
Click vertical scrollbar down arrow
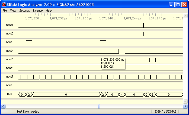185,101
